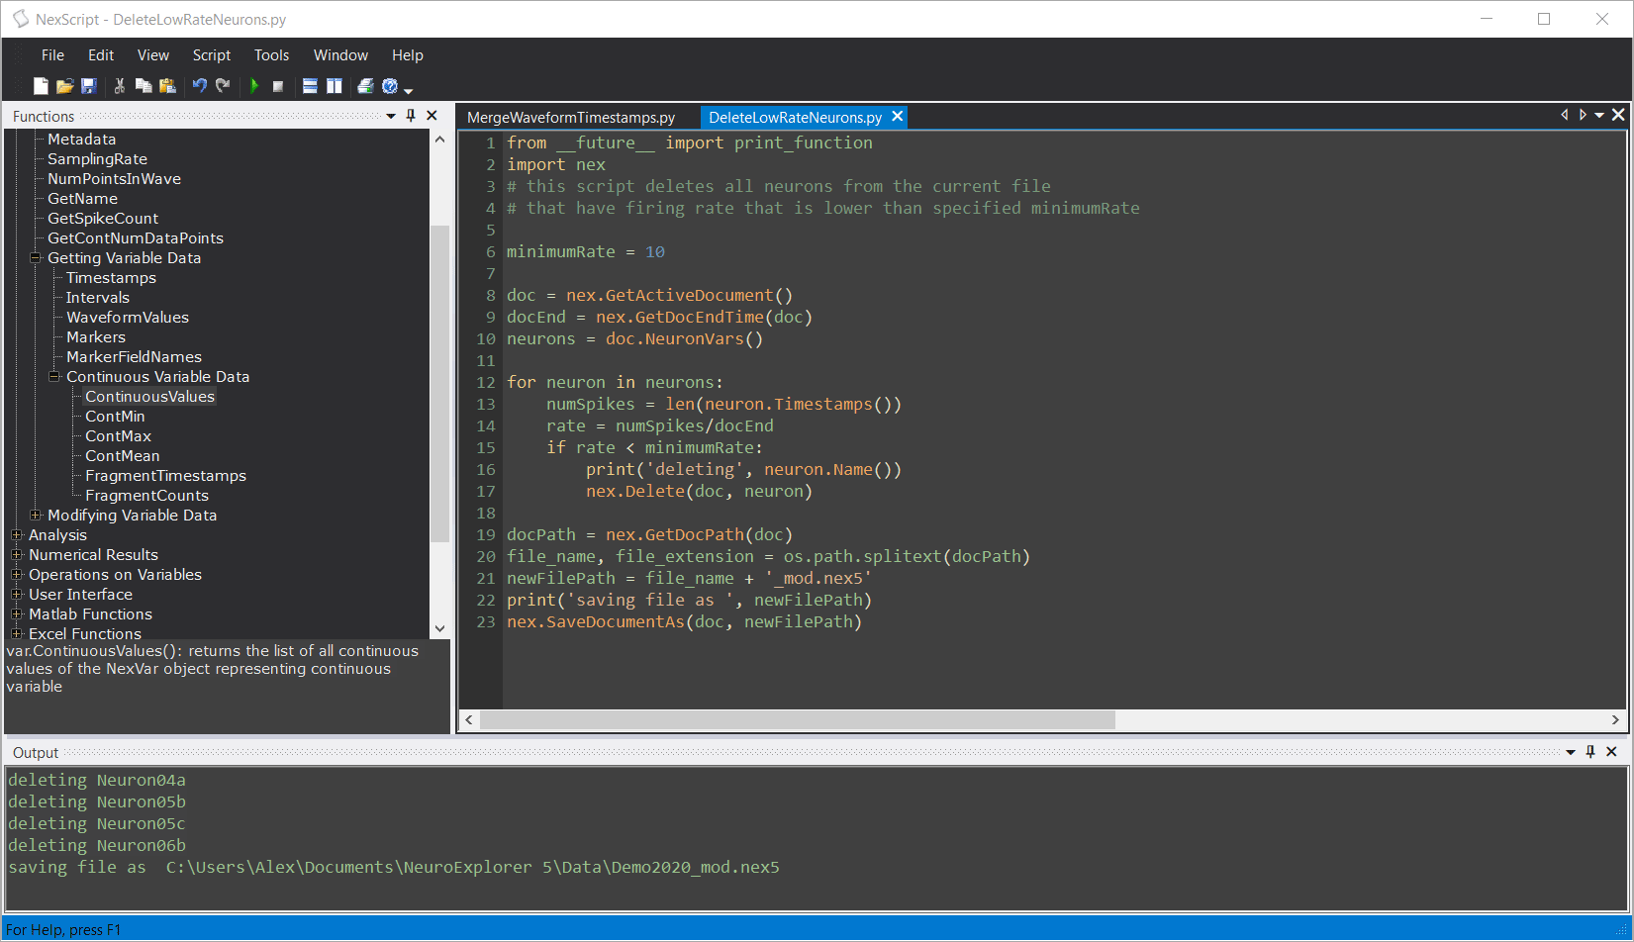Expand the Analysis tree node
Screen dimensions: 1634x942
click(17, 535)
